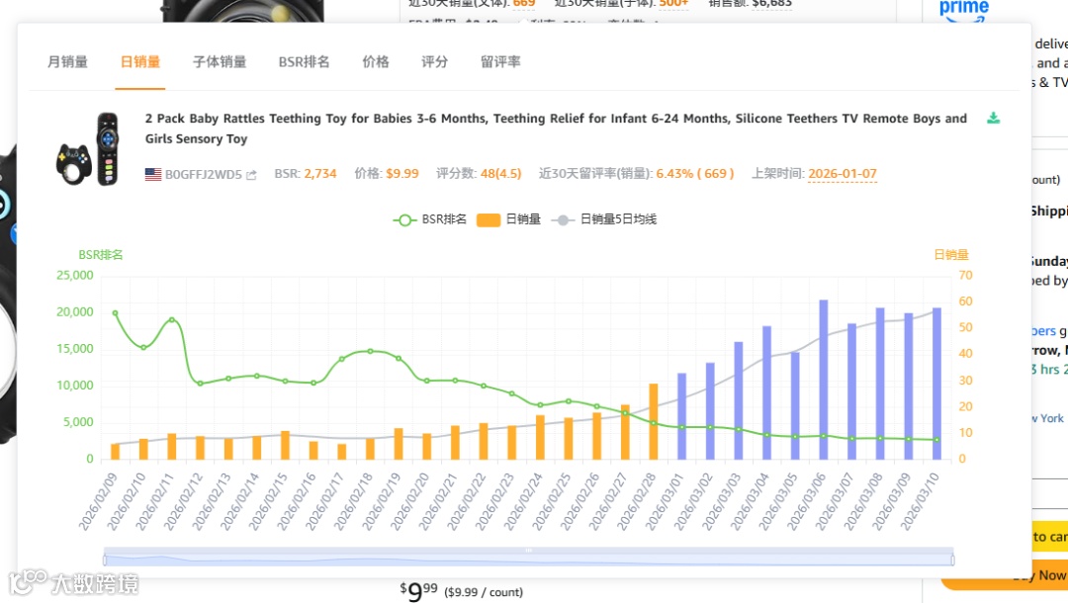Click the BSR排名 y-axis title

[x=101, y=254]
